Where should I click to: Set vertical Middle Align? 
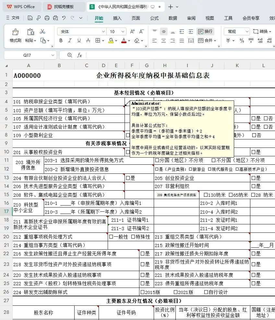point(164,31)
